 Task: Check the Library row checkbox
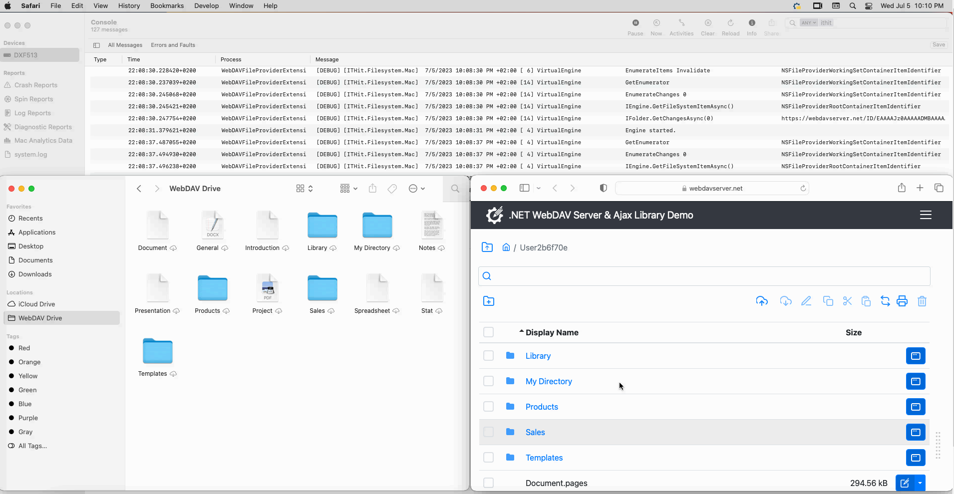489,356
